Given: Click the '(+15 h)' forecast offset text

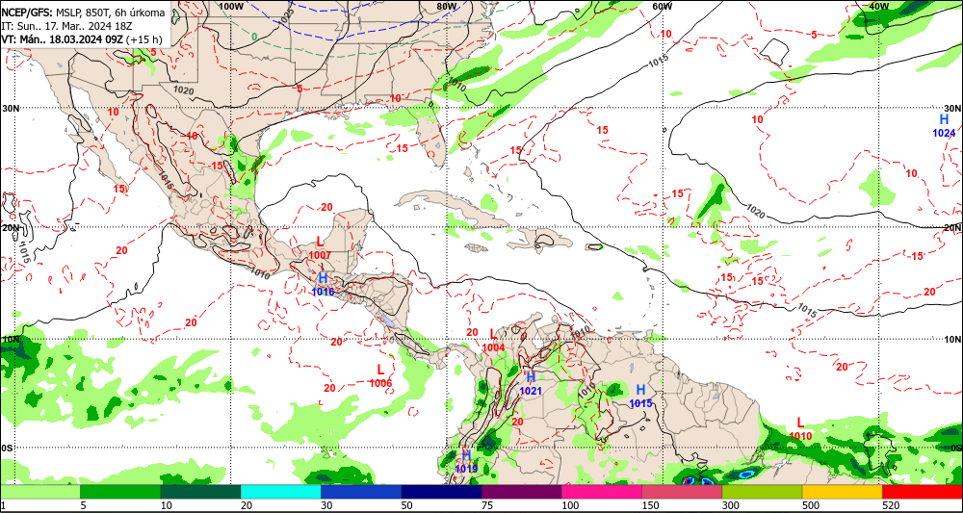Looking at the screenshot, I should click(x=145, y=39).
